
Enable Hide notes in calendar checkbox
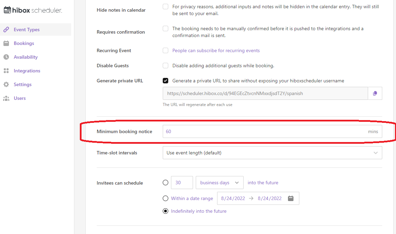(x=165, y=7)
